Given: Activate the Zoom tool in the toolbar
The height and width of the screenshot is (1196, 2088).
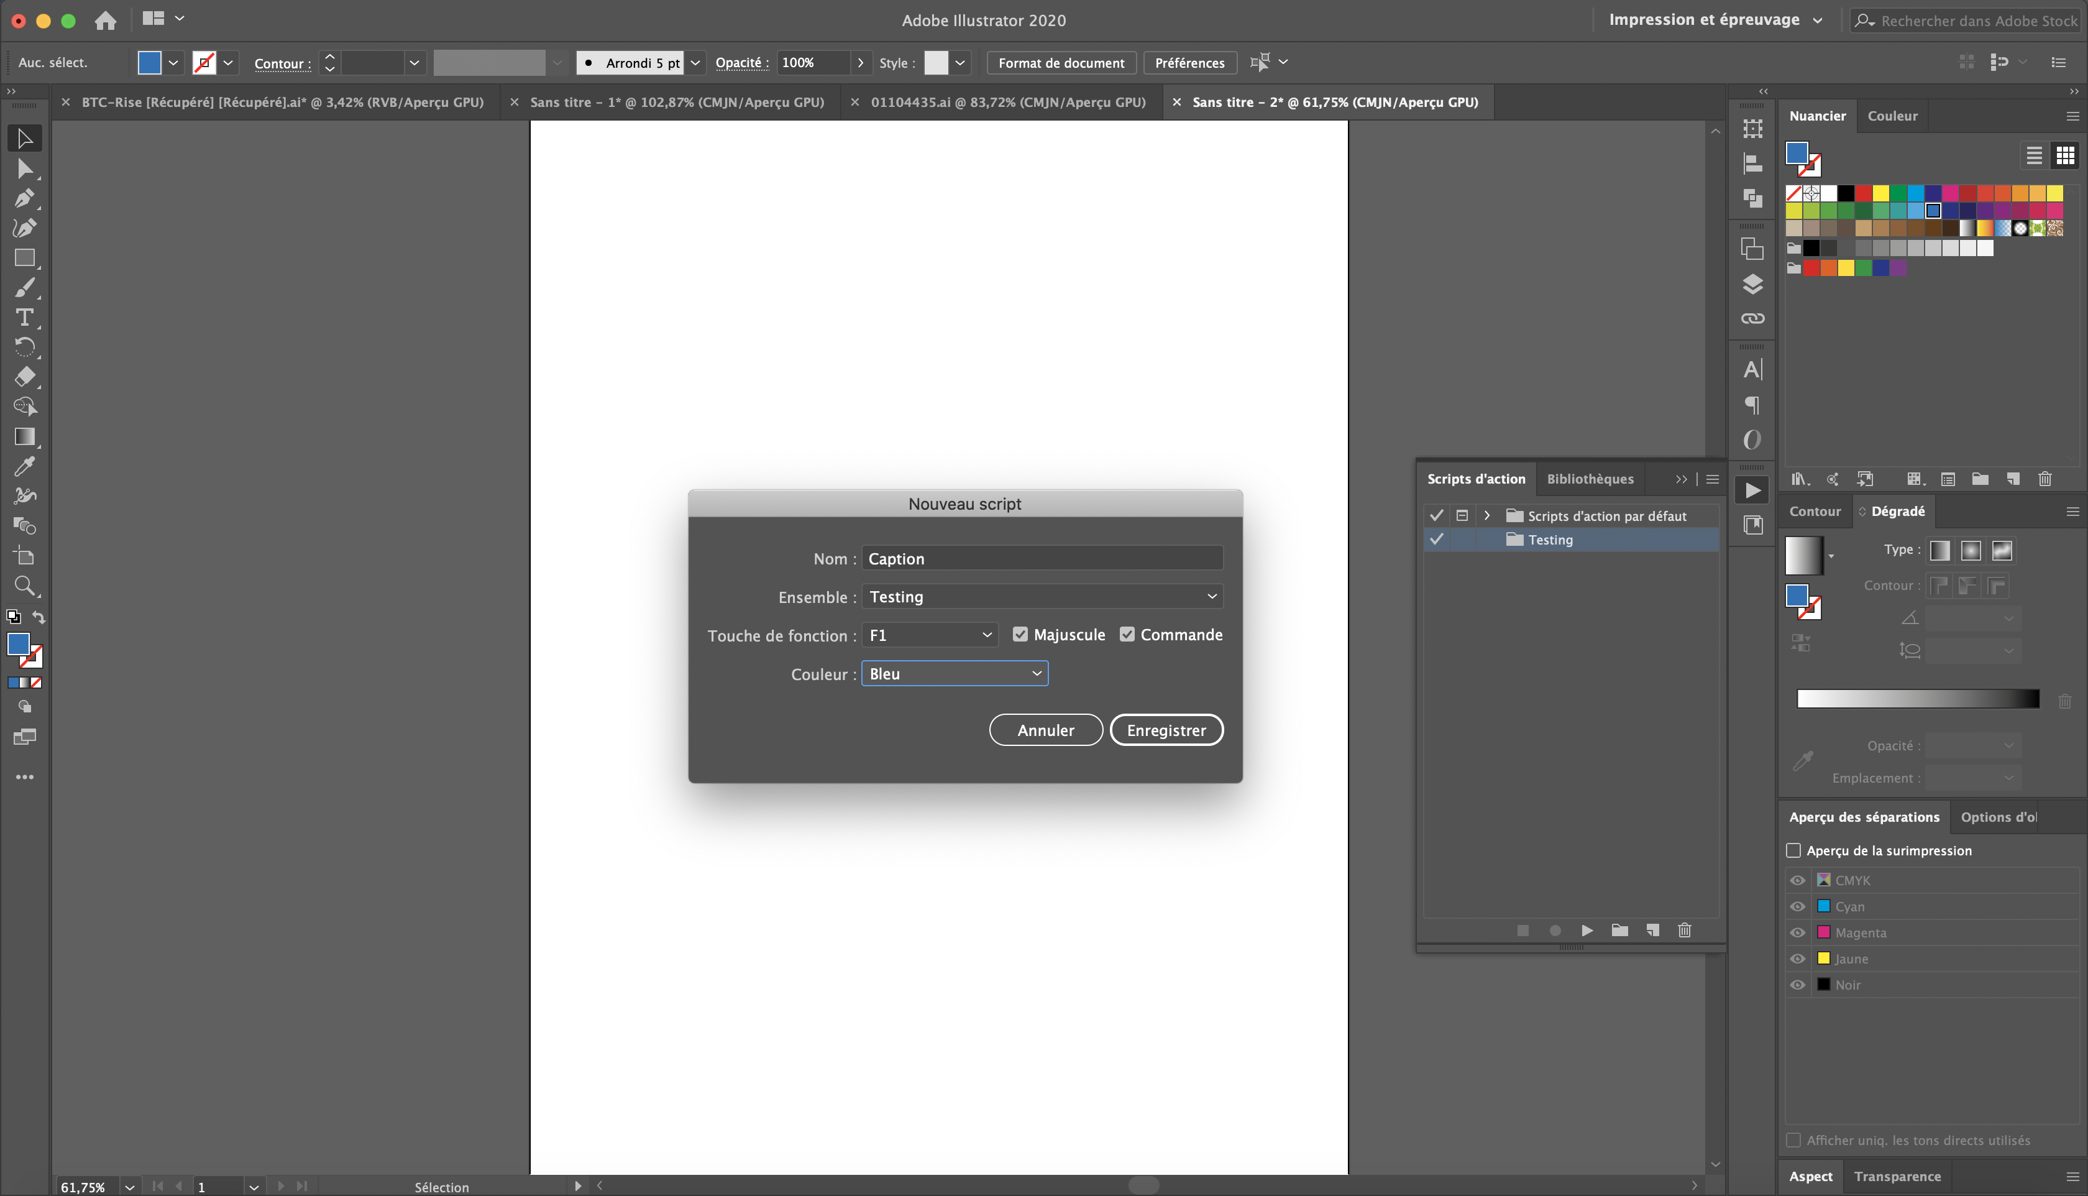Looking at the screenshot, I should click(25, 586).
